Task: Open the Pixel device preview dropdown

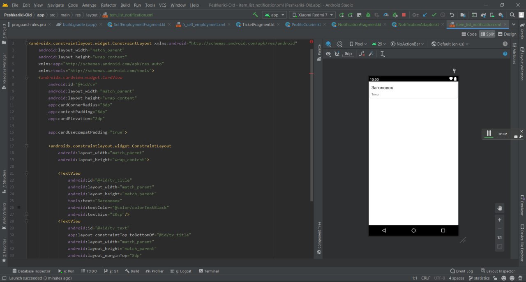Action: [x=358, y=44]
